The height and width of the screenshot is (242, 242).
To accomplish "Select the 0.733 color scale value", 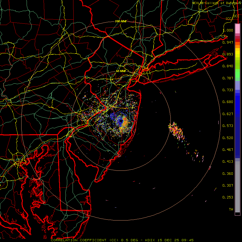I will [x=228, y=90].
